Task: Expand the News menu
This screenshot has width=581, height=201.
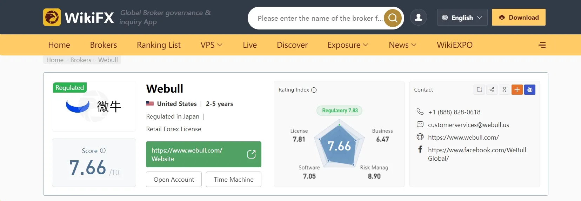Action: pos(402,45)
